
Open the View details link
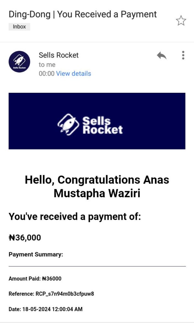point(74,73)
